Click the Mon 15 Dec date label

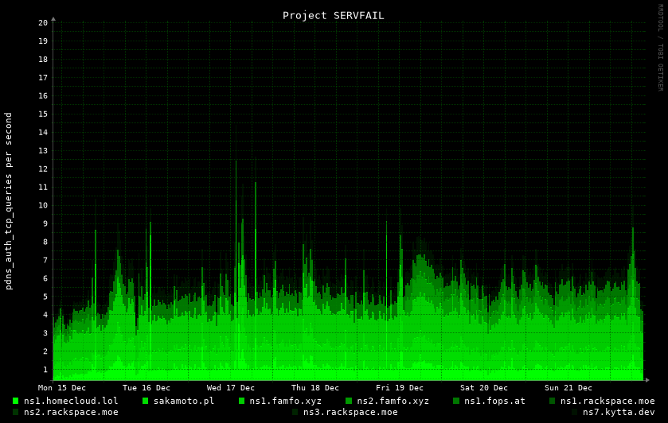[62, 388]
